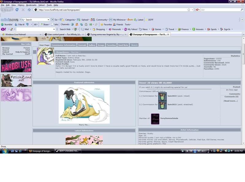Click the browser Reload button
Image resolution: width=245 pixels, height=182 pixels.
pos(17,10)
